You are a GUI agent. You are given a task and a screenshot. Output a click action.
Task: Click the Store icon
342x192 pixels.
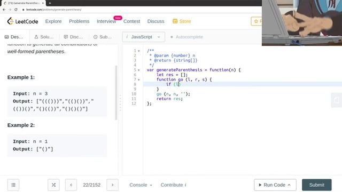click(x=175, y=21)
